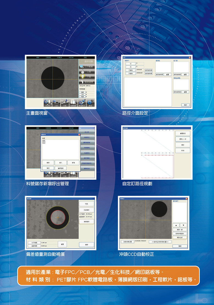Select the 夾具 clamp icon in main window
Screen dimensions: 214x305
[65, 103]
